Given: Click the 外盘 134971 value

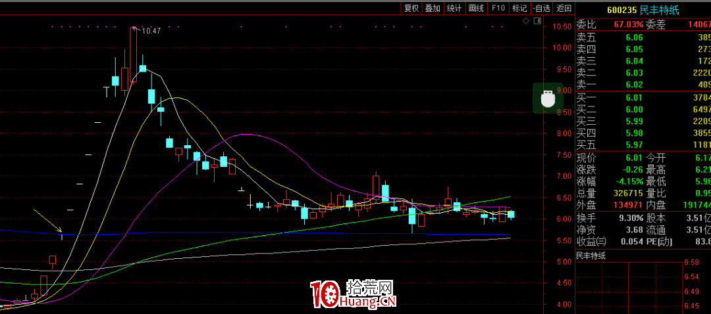Looking at the screenshot, I should pos(627,206).
